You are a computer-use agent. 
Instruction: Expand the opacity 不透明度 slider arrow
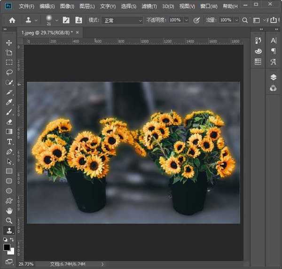click(186, 20)
